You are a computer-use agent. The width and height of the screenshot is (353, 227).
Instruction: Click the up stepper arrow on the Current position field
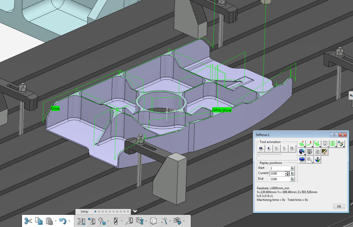[x=287, y=172]
